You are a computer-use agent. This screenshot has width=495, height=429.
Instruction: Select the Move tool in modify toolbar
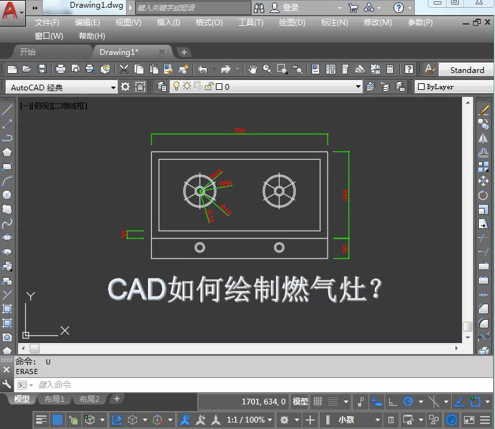point(483,182)
